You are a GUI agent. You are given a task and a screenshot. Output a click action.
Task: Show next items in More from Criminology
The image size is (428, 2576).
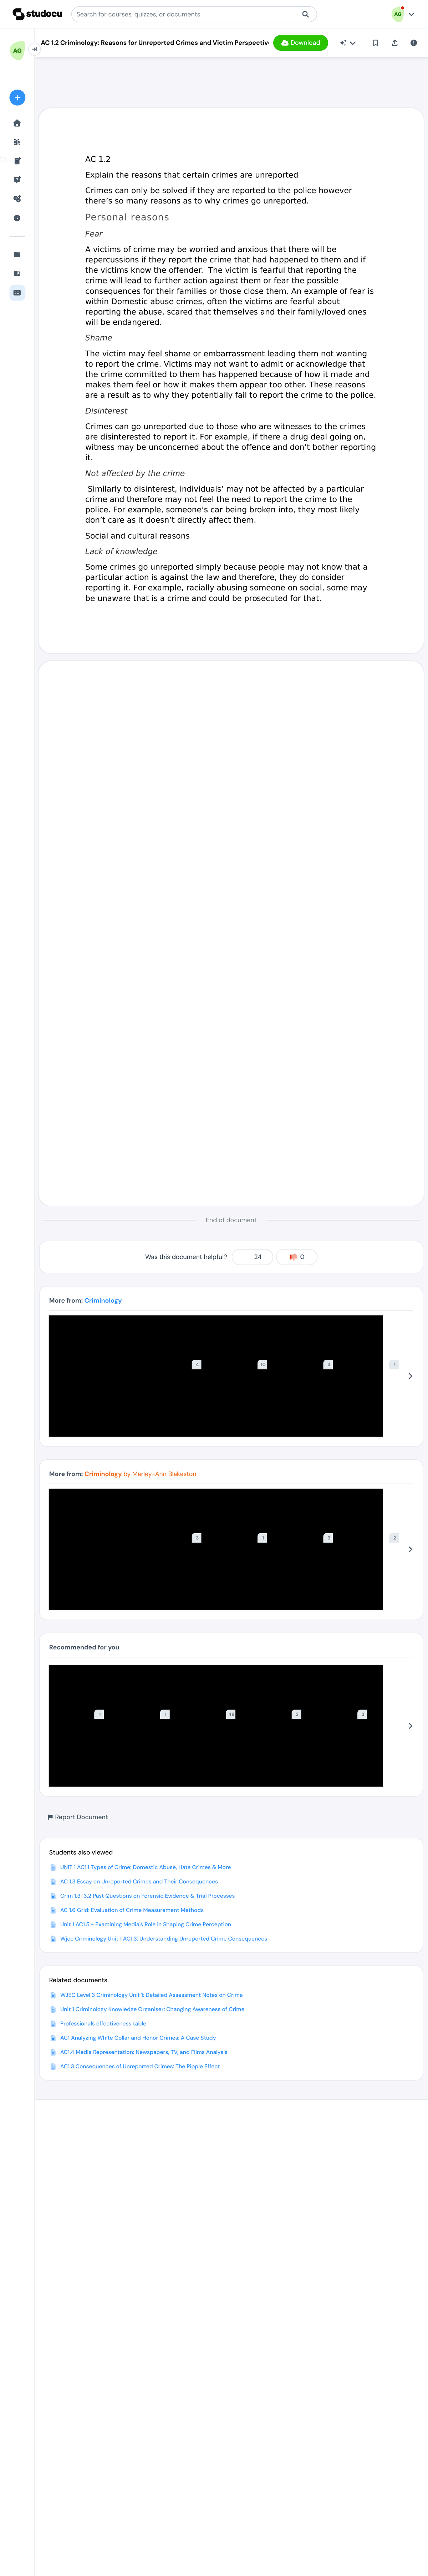410,1376
